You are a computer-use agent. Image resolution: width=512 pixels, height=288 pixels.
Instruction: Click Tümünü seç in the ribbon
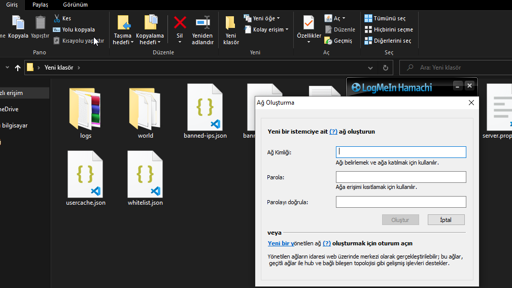point(385,18)
